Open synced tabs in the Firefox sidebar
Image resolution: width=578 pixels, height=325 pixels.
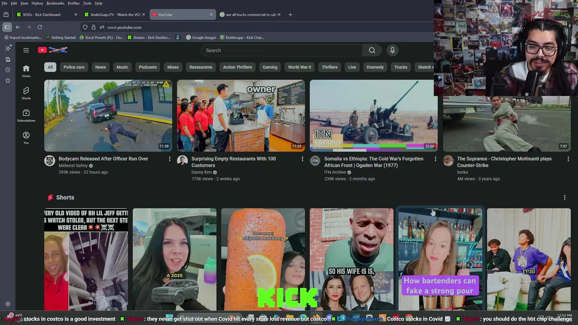click(x=8, y=59)
